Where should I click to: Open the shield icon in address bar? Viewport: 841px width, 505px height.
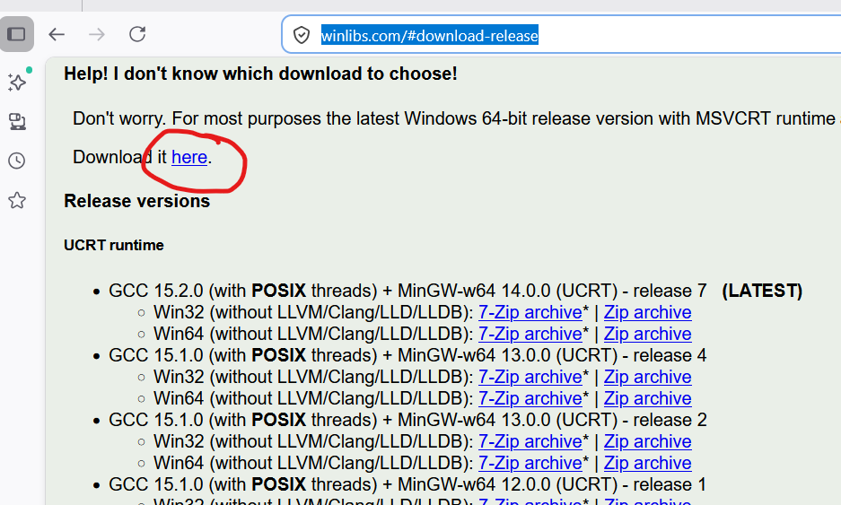[x=302, y=36]
